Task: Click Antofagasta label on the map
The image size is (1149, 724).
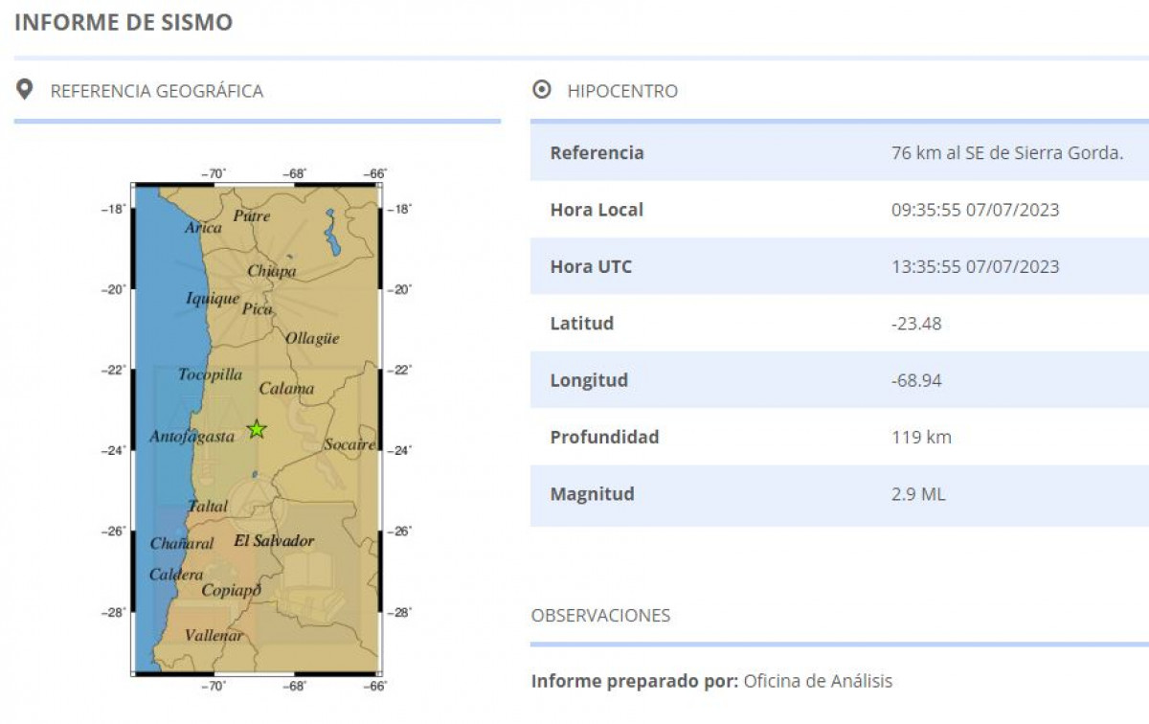Action: [x=191, y=437]
